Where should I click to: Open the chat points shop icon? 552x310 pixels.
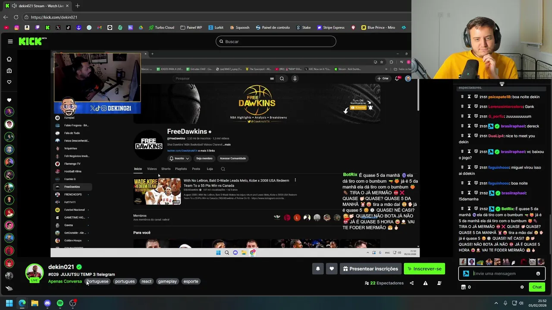pyautogui.click(x=464, y=287)
